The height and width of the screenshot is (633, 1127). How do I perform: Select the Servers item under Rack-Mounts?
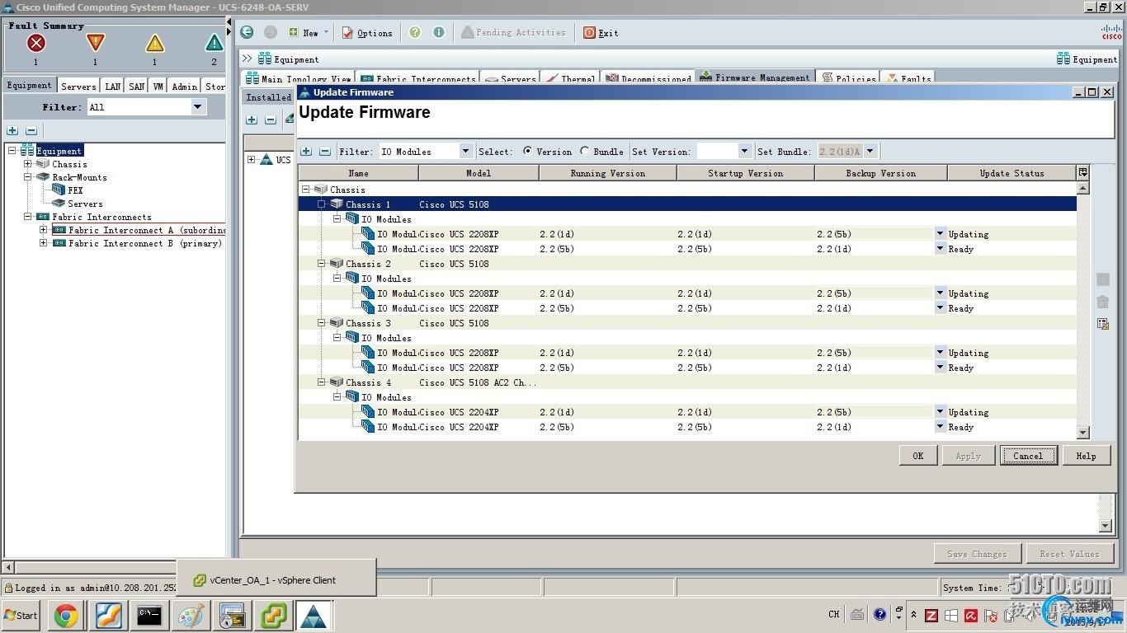[85, 204]
